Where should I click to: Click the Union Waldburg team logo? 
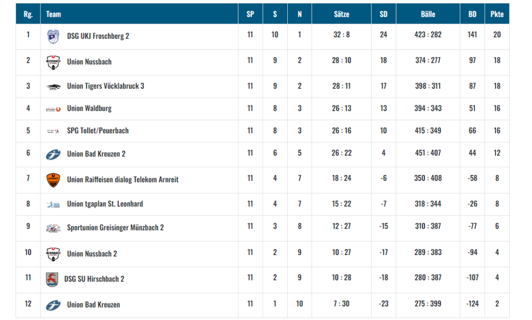[53, 109]
